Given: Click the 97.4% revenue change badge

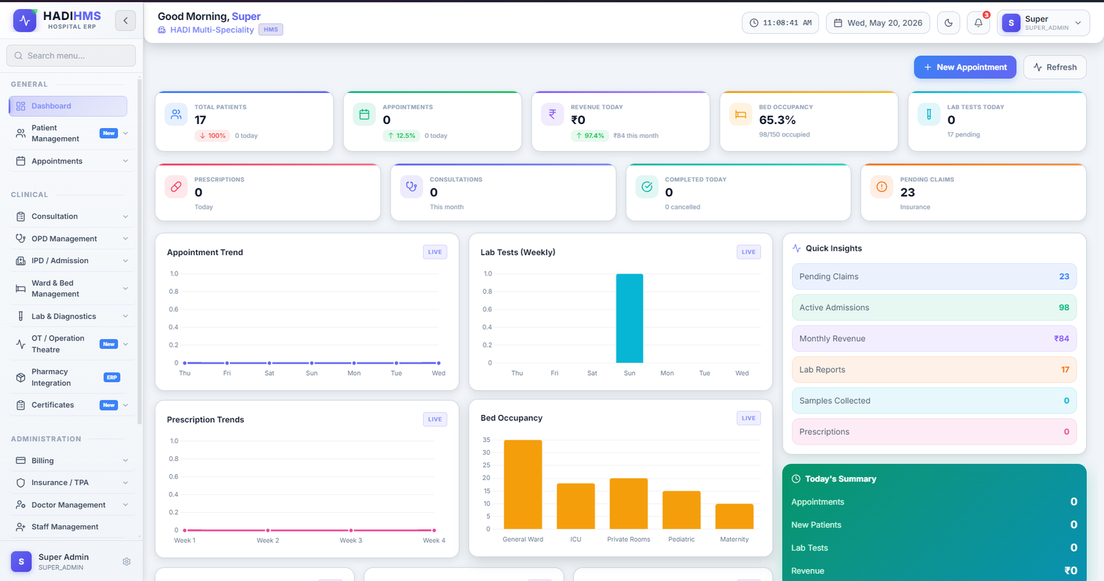Looking at the screenshot, I should [589, 136].
